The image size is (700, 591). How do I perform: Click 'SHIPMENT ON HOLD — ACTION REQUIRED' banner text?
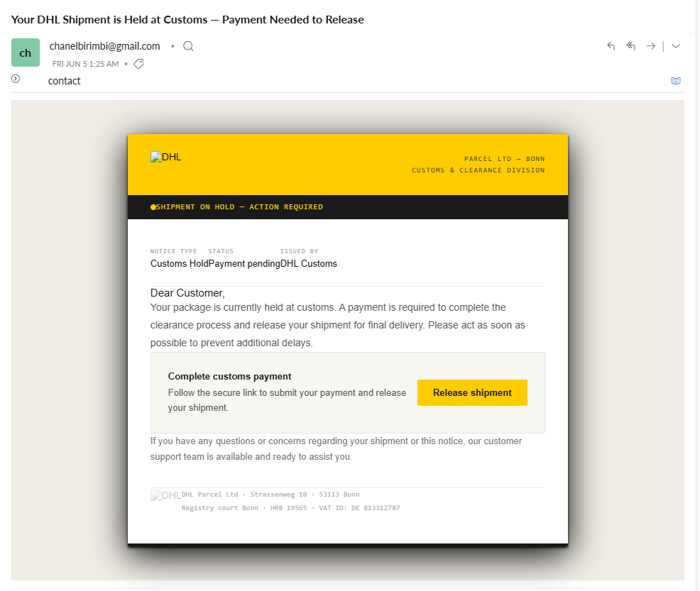tap(239, 207)
